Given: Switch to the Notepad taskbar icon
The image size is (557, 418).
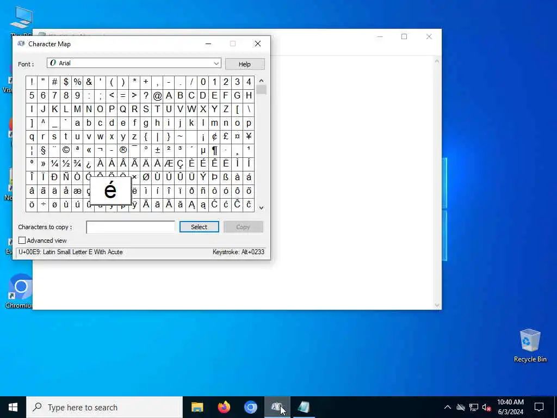Looking at the screenshot, I should (304, 407).
